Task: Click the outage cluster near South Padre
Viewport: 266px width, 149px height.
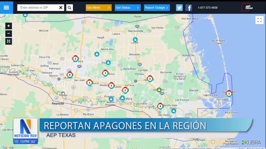Action: tap(229, 93)
